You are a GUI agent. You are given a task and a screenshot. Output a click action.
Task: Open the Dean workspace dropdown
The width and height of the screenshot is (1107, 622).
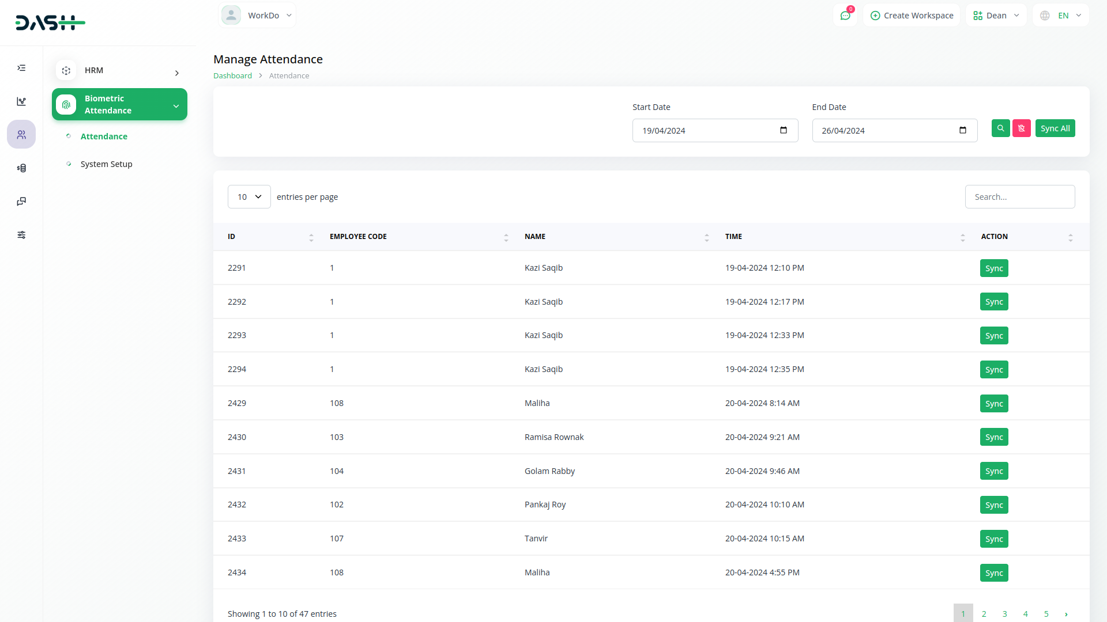coord(996,16)
